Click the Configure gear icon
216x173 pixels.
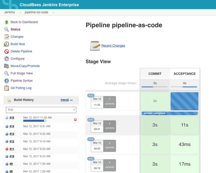pyautogui.click(x=6, y=58)
